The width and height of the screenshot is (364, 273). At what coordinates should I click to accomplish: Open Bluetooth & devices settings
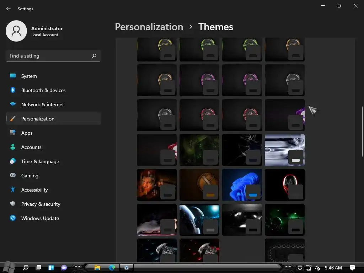(x=53, y=90)
